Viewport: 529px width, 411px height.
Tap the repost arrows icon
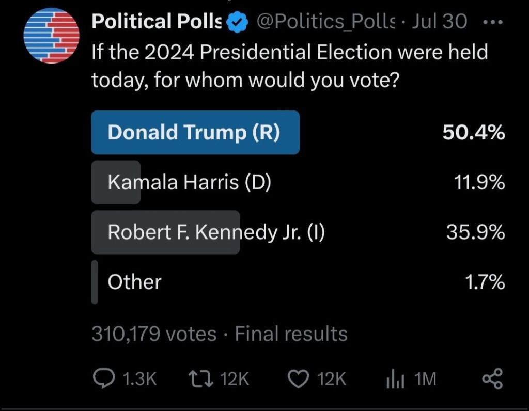tap(202, 380)
